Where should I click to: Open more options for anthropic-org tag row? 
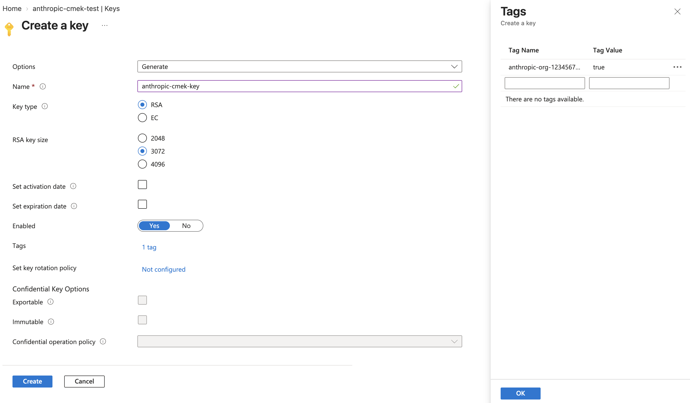click(x=677, y=67)
